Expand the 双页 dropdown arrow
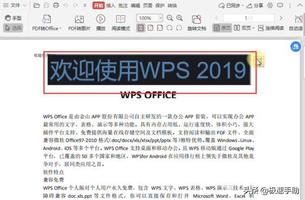 (x=254, y=28)
